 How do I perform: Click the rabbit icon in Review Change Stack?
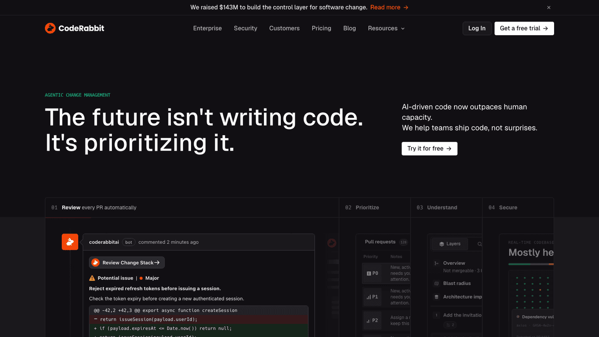95,263
